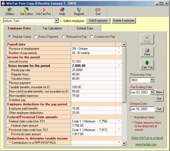The image size is (170, 151).
Task: Click the Add Employee button
Action: click(x=98, y=21)
